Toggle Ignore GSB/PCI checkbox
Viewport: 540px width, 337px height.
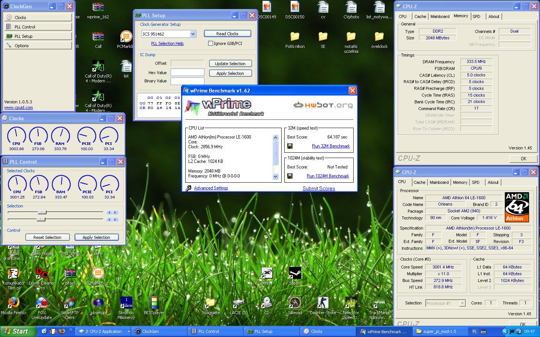click(x=210, y=43)
